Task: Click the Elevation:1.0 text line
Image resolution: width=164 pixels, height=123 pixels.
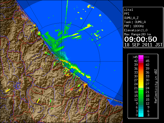Action: pyautogui.click(x=136, y=30)
